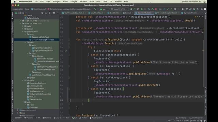Click the Expand All icon in Project panel
Screen dimensions: 218x122
tap(46, 13)
